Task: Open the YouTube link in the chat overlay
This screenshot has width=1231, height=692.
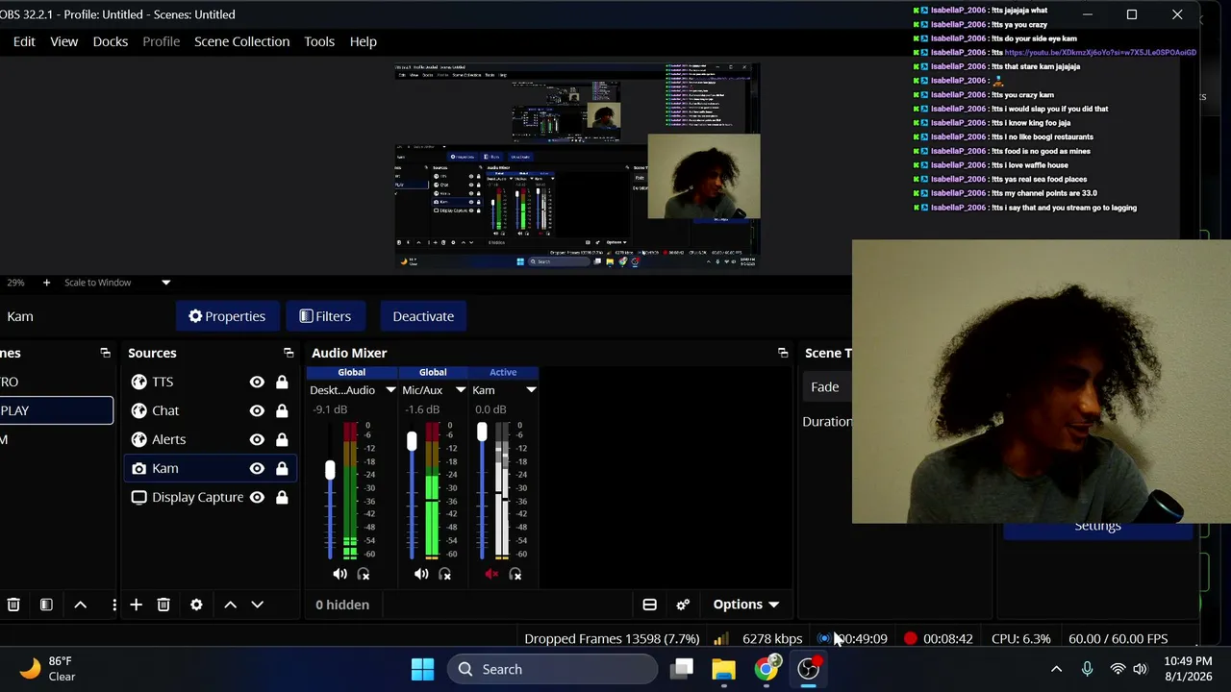Action: (x=1100, y=53)
